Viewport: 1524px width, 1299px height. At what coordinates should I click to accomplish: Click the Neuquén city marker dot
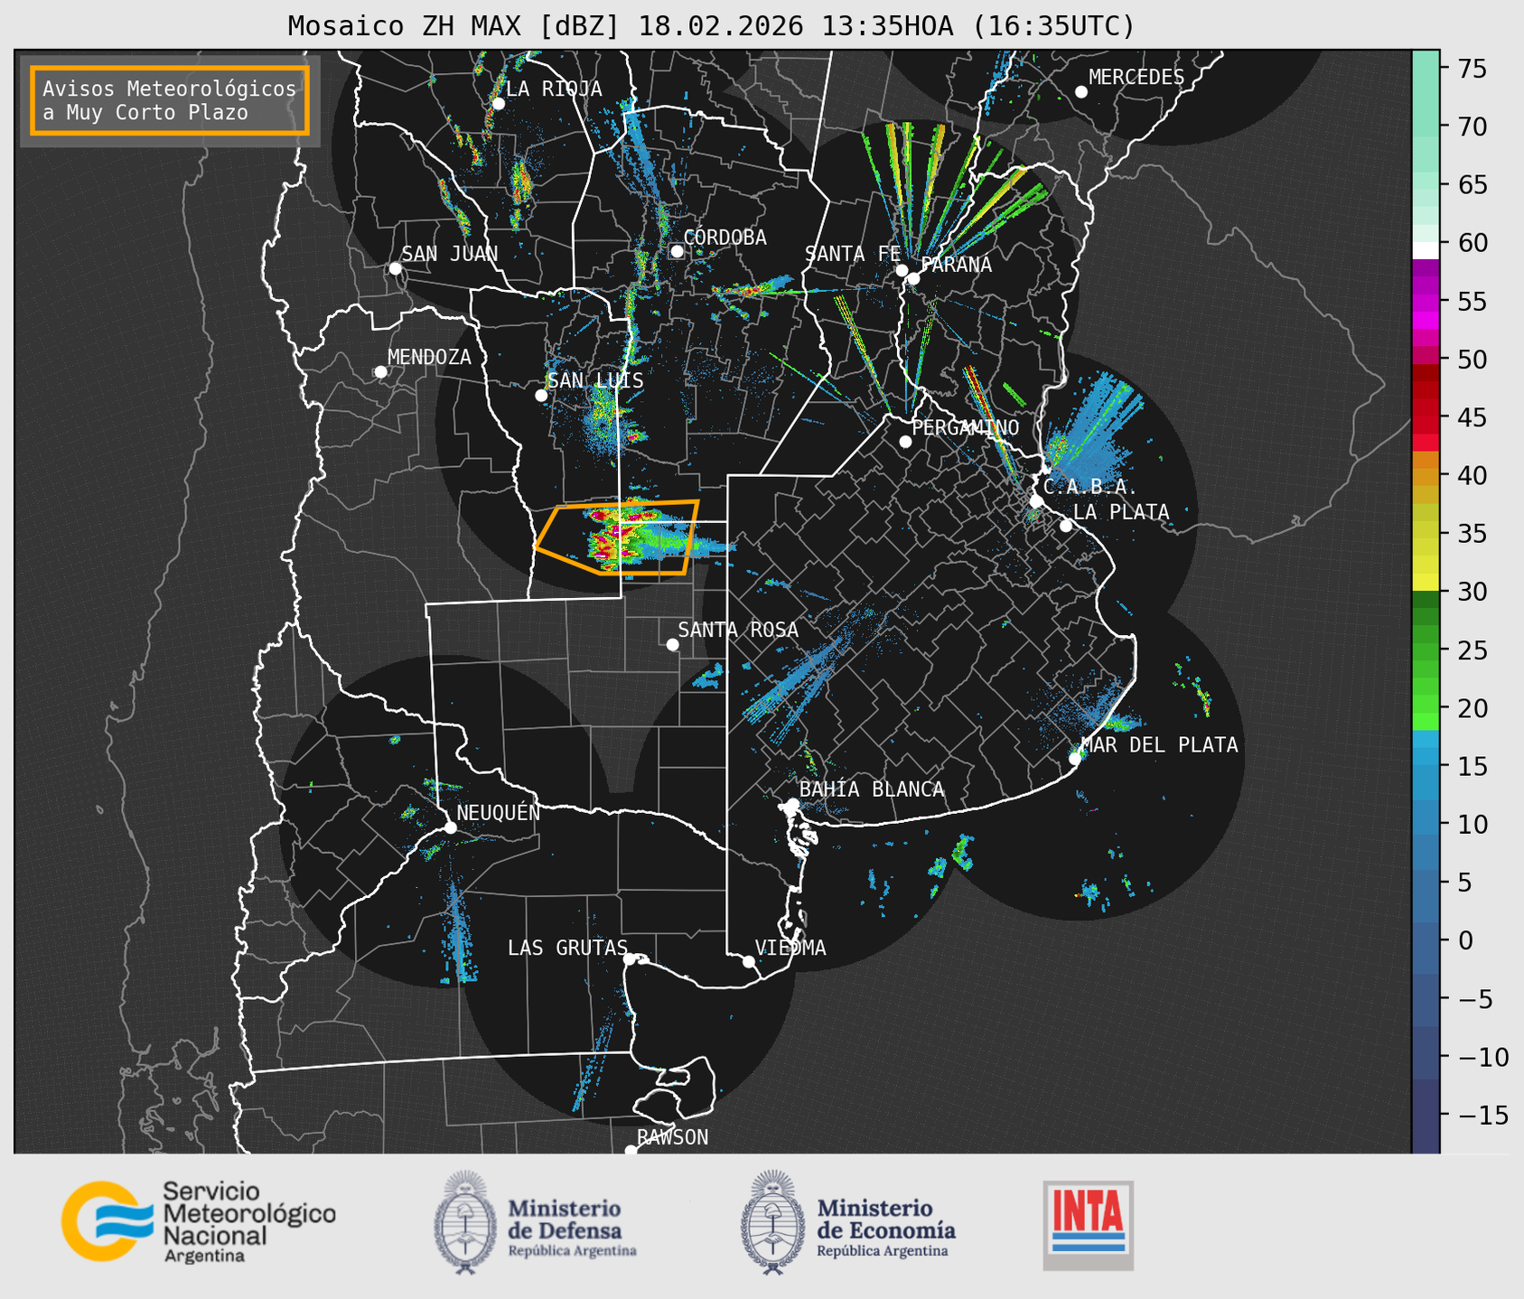[450, 827]
